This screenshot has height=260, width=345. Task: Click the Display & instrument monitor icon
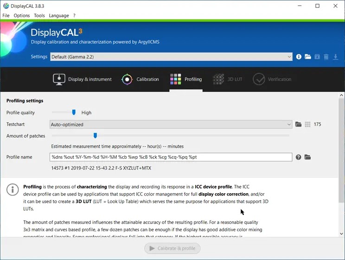pos(59,79)
